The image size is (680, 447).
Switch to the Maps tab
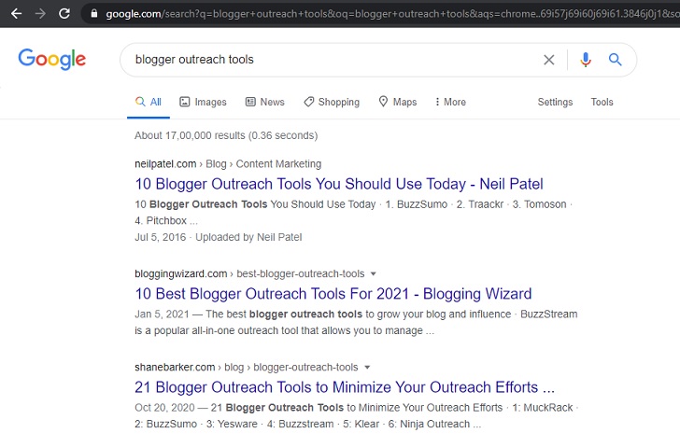(398, 103)
